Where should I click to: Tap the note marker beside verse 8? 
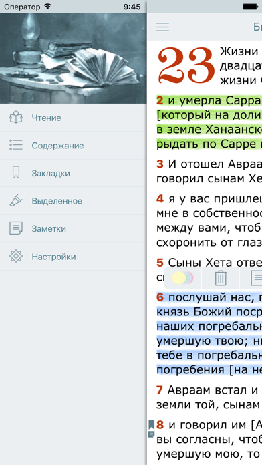(151, 434)
